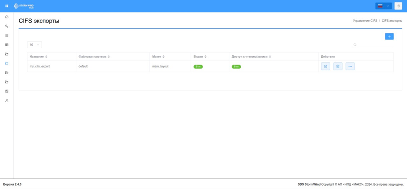
Task: Sort by Название column arrows
Action: coord(46,56)
